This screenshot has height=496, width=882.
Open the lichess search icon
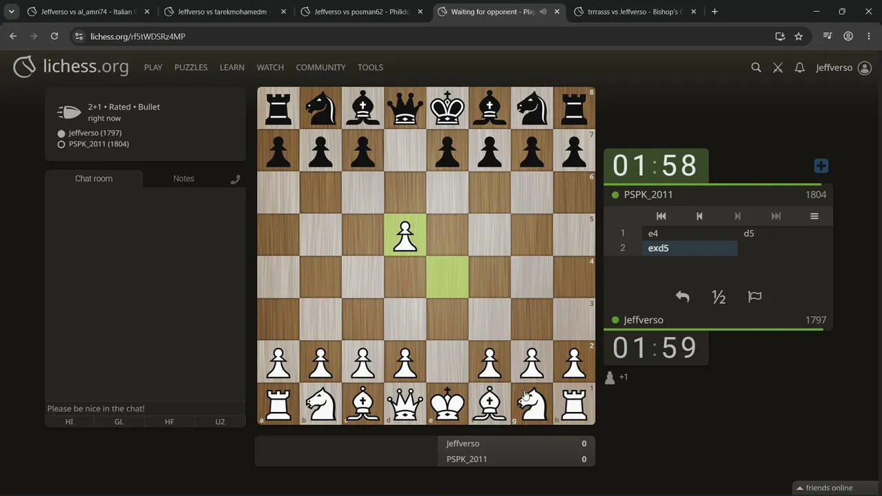coord(756,68)
